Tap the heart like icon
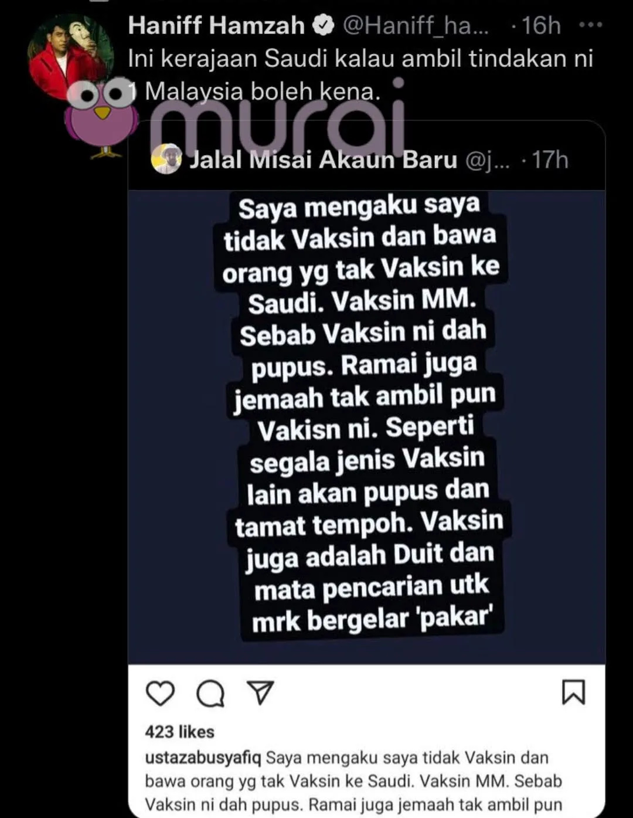633x818 pixels. 160,693
